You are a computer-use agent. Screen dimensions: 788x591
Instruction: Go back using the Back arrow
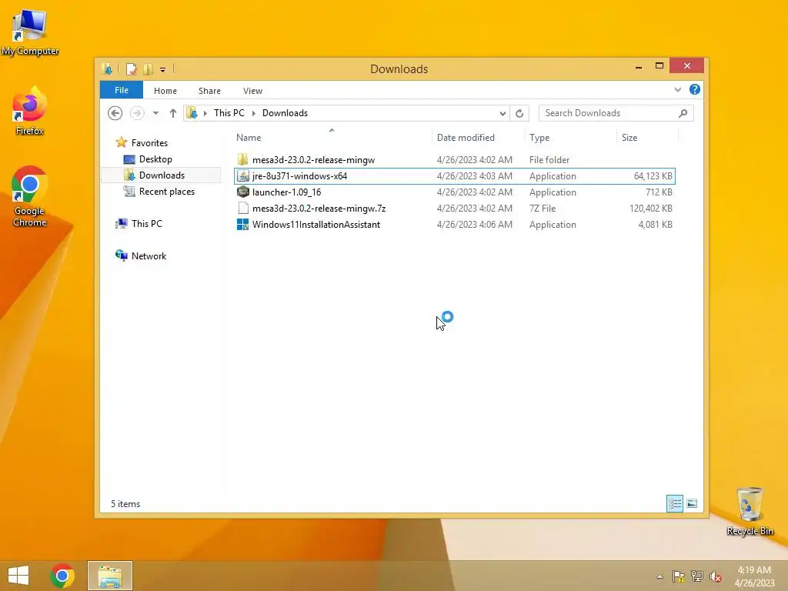pos(115,113)
